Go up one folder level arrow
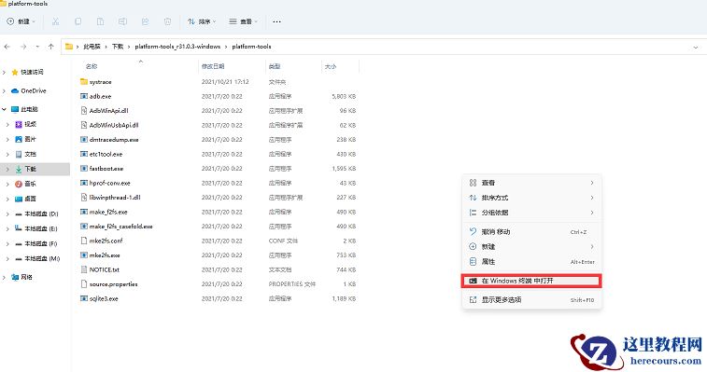The image size is (707, 372). [x=51, y=47]
